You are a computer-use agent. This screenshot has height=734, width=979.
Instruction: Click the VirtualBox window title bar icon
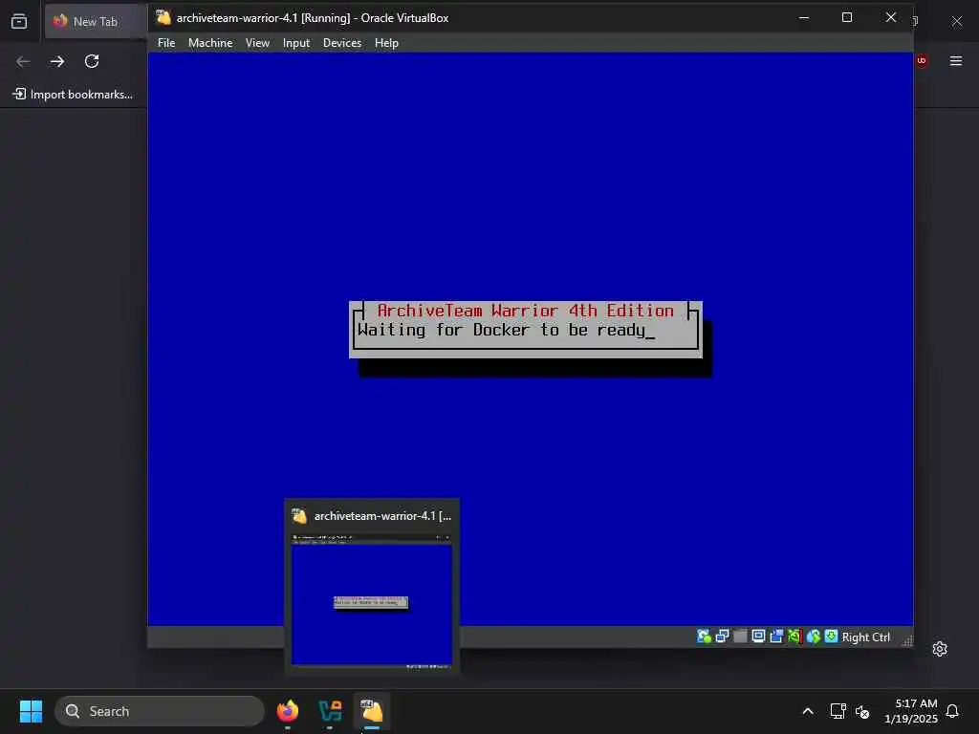(163, 17)
